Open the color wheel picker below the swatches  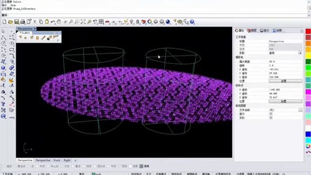308,146
